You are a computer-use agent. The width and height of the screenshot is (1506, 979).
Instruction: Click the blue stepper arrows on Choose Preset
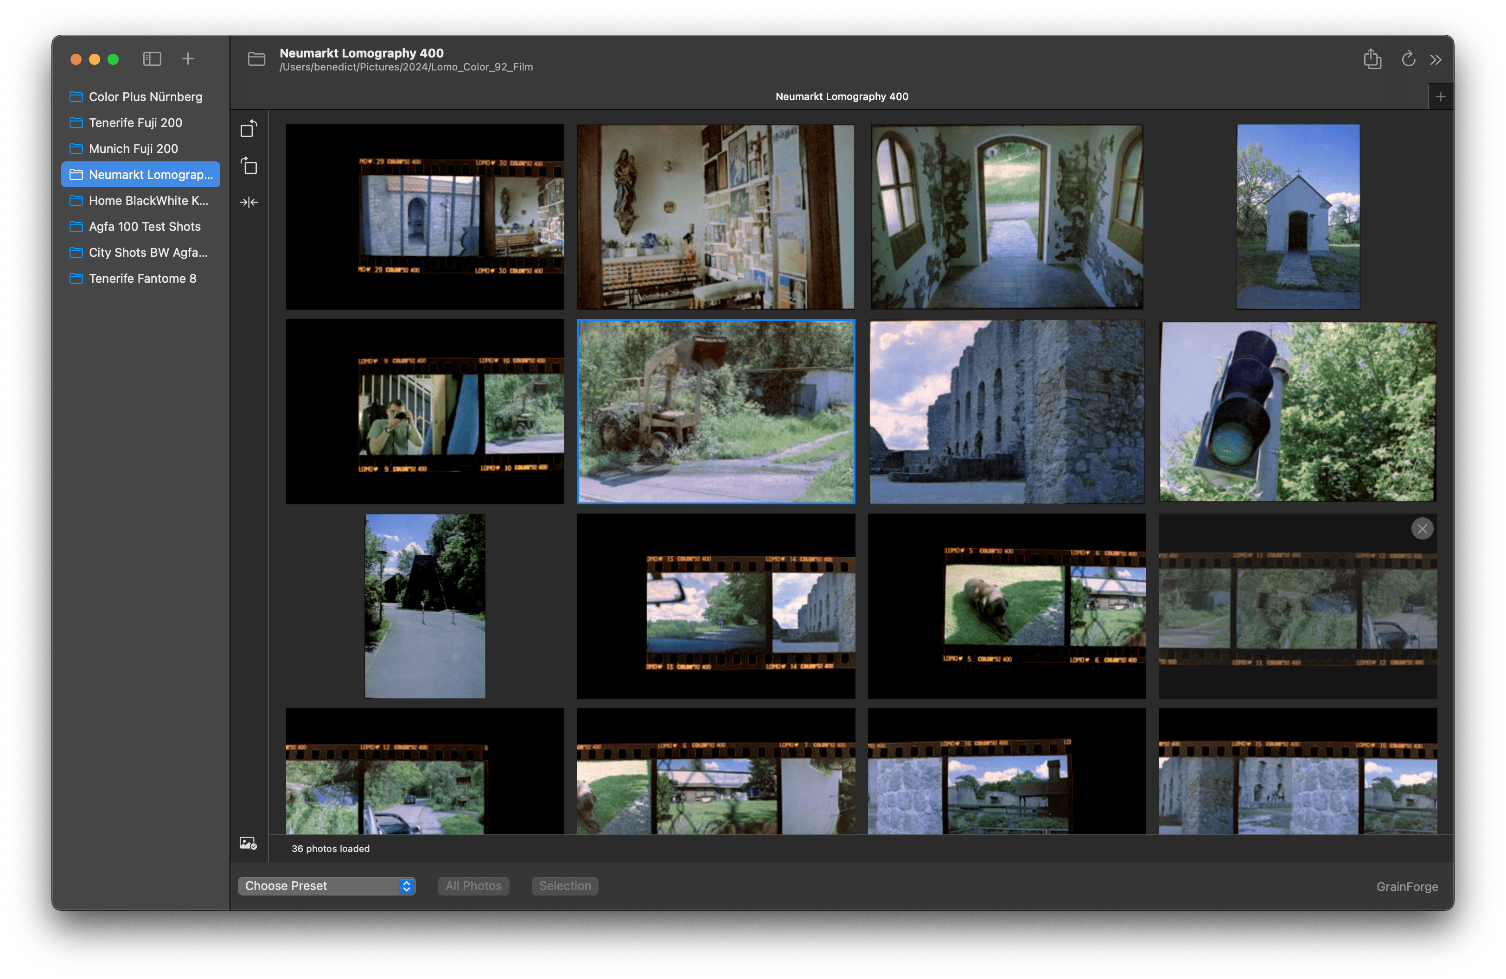click(407, 885)
